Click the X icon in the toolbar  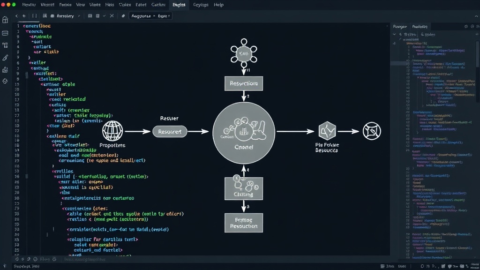click(112, 16)
